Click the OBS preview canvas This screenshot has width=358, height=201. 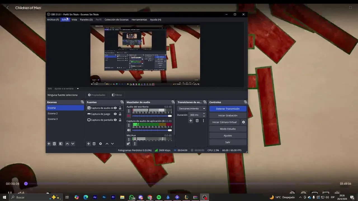click(145, 55)
